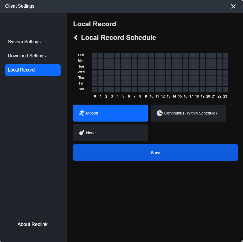
Task: Click the Sun day label
Action: coord(81,55)
